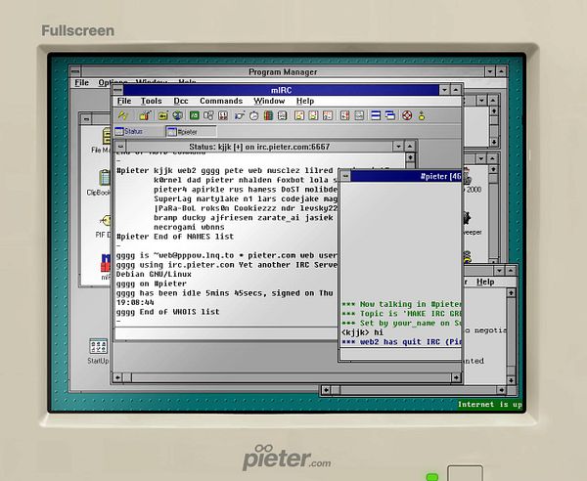Viewport: 587px width, 481px height.
Task: Click mIRC horizontal scrollbar right arrow
Action: tap(456, 377)
